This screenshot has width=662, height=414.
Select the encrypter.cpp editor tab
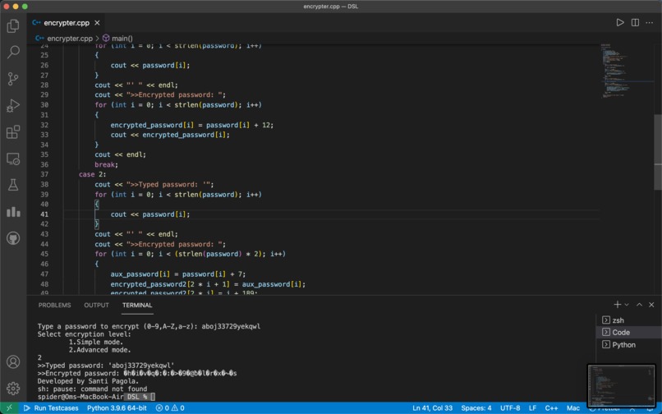(67, 23)
